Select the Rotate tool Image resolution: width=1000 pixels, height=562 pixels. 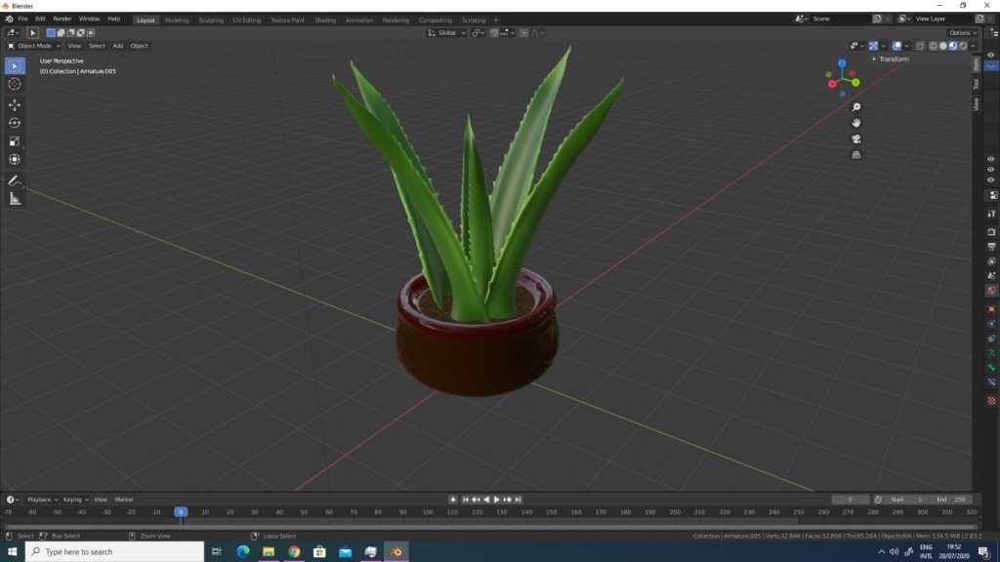15,123
